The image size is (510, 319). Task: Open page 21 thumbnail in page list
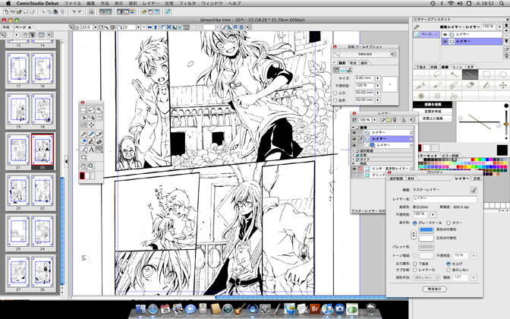click(18, 150)
